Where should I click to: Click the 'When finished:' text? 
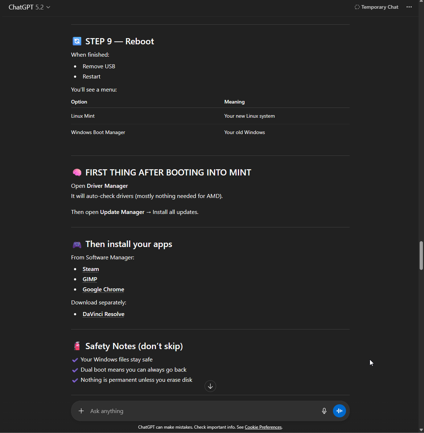tap(90, 55)
